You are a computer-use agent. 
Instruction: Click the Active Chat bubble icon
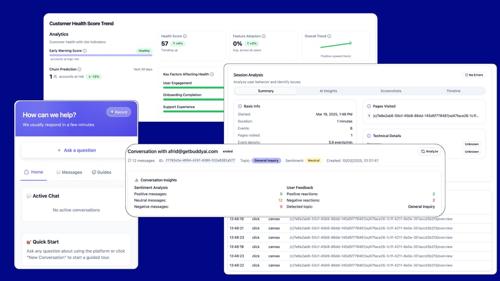point(29,196)
